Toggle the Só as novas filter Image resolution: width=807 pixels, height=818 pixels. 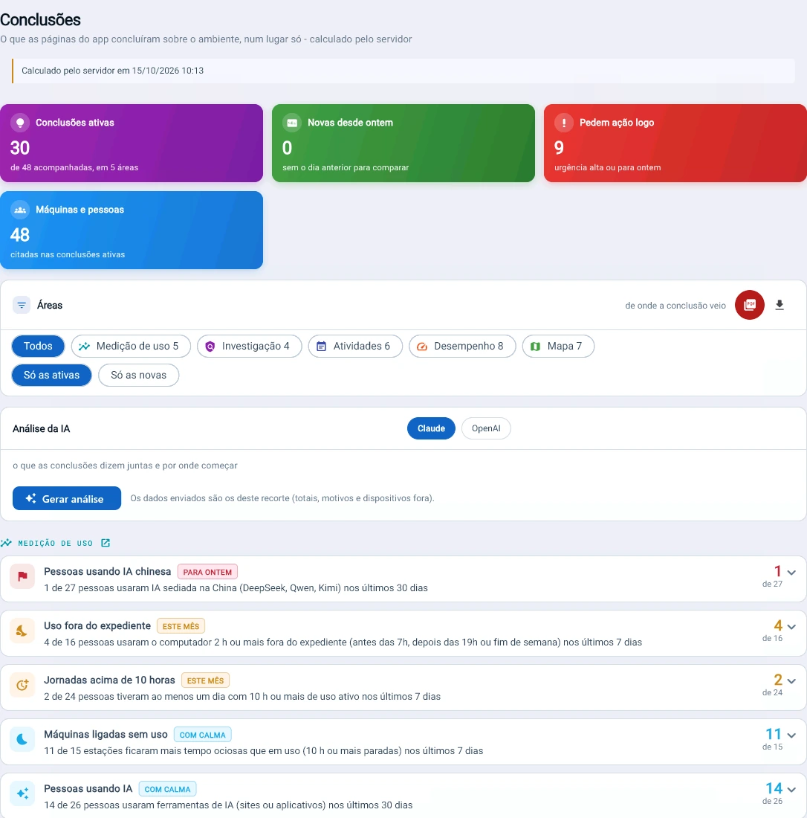pyautogui.click(x=139, y=375)
